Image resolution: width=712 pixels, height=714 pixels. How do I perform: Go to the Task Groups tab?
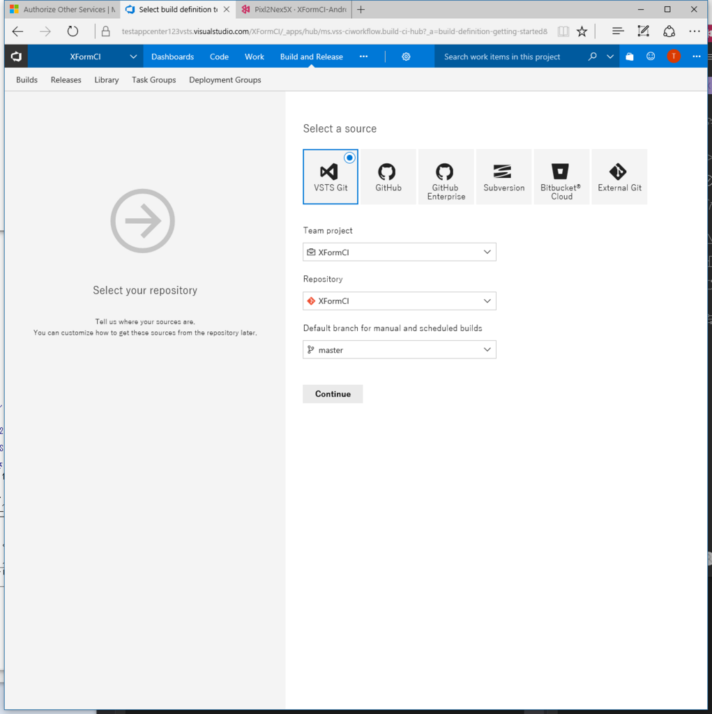[154, 79]
